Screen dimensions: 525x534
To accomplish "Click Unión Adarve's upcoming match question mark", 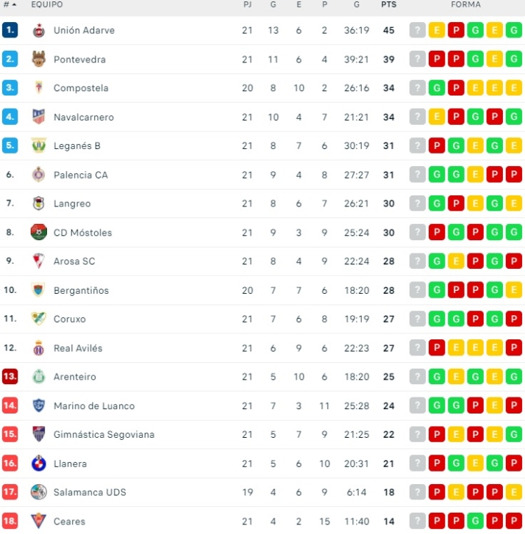I will 418,30.
